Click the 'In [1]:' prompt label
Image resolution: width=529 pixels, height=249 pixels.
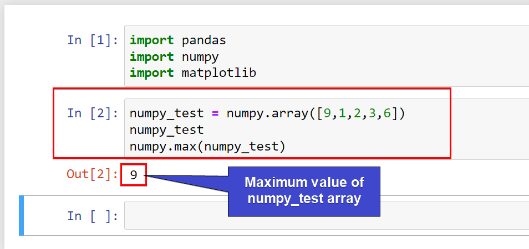point(93,40)
